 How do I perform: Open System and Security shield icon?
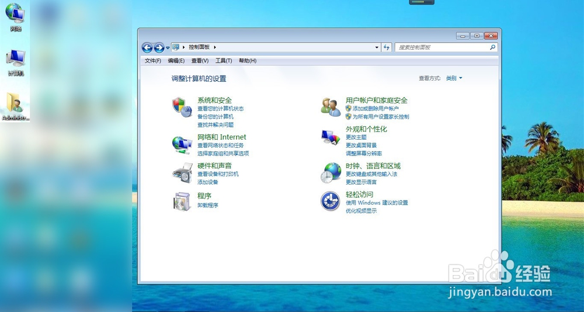(182, 108)
